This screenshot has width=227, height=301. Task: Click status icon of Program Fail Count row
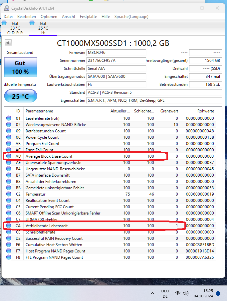point(9,143)
